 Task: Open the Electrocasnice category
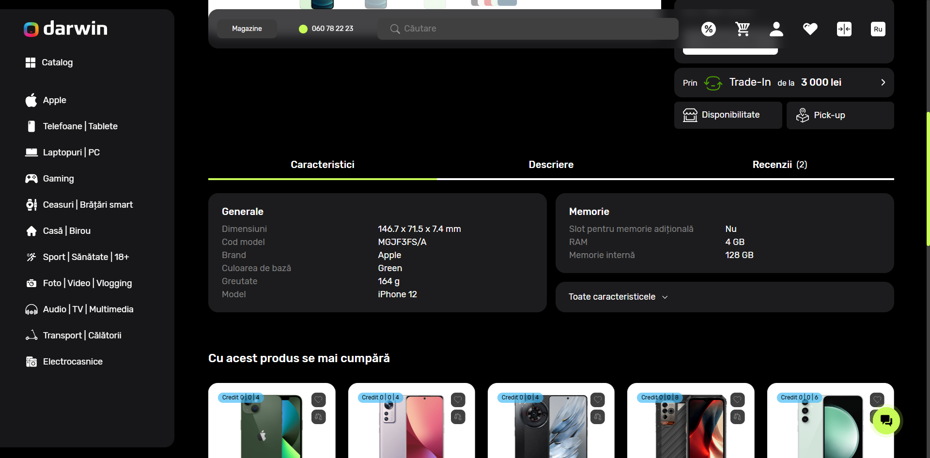(x=63, y=362)
